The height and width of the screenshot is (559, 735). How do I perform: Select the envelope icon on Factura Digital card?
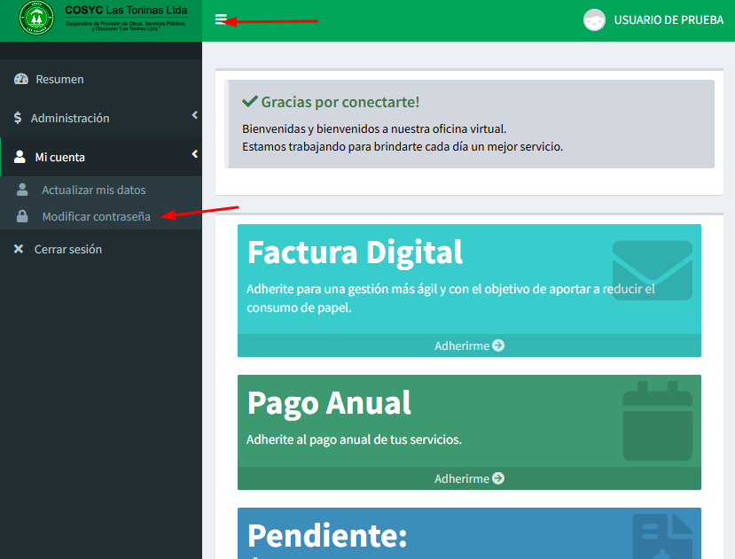(x=653, y=270)
